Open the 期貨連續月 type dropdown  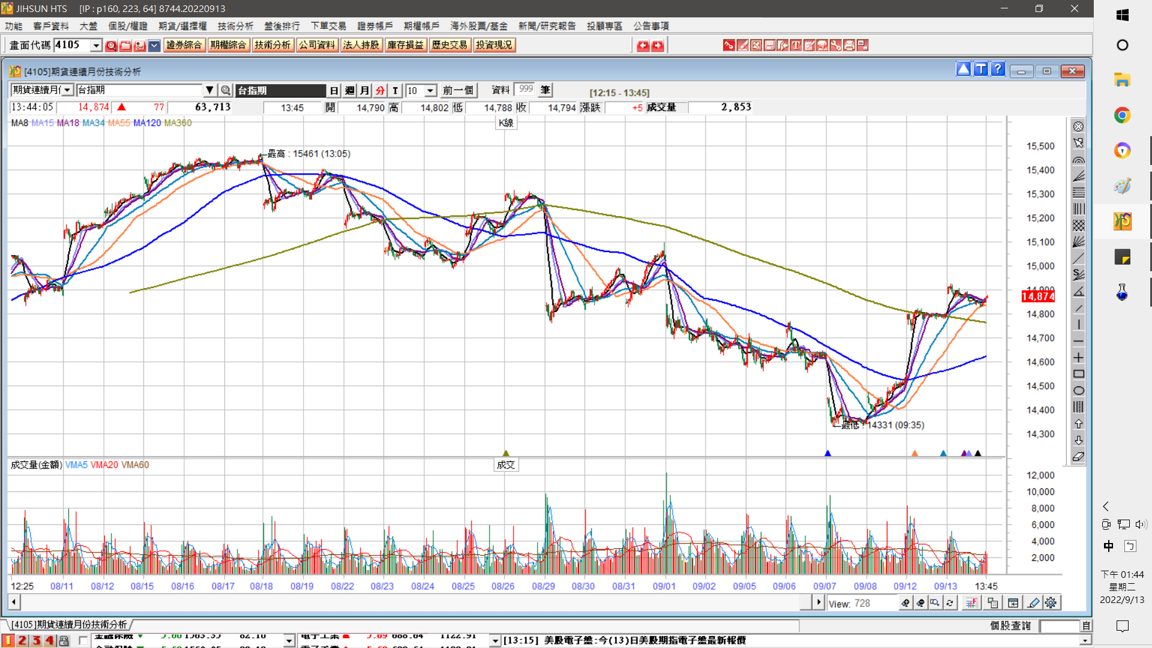68,90
